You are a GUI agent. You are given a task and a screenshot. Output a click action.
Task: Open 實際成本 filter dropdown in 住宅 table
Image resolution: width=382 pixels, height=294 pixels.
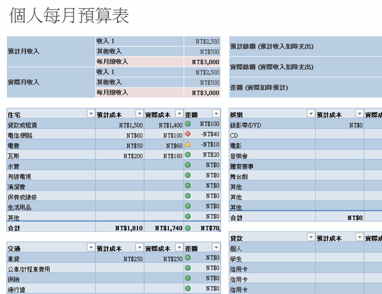point(179,114)
